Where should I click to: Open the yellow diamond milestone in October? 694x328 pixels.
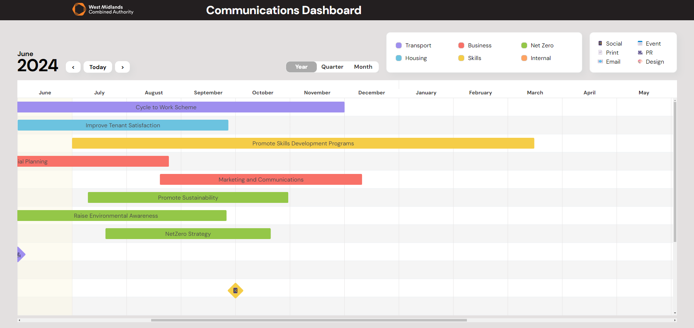235,290
